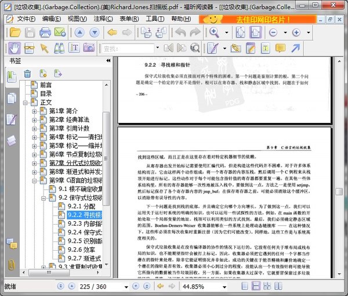
Task: Open the Pages panel in the sidebar
Action: pos(12,98)
